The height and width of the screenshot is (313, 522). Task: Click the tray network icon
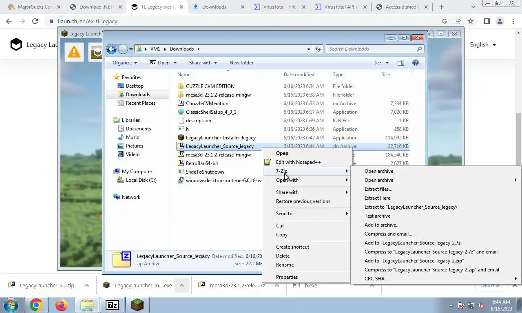tap(471, 305)
